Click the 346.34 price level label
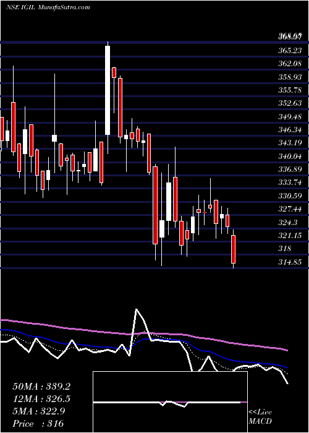 [x=290, y=130]
